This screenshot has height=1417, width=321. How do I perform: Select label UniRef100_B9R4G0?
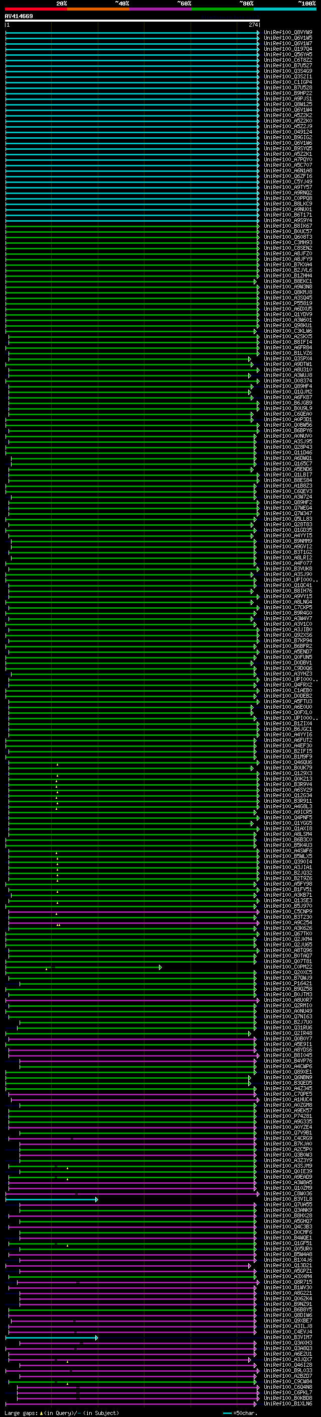click(288, 613)
